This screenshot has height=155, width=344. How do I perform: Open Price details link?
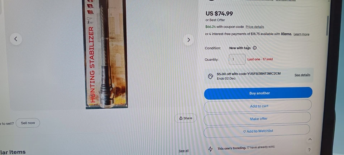coord(255,27)
